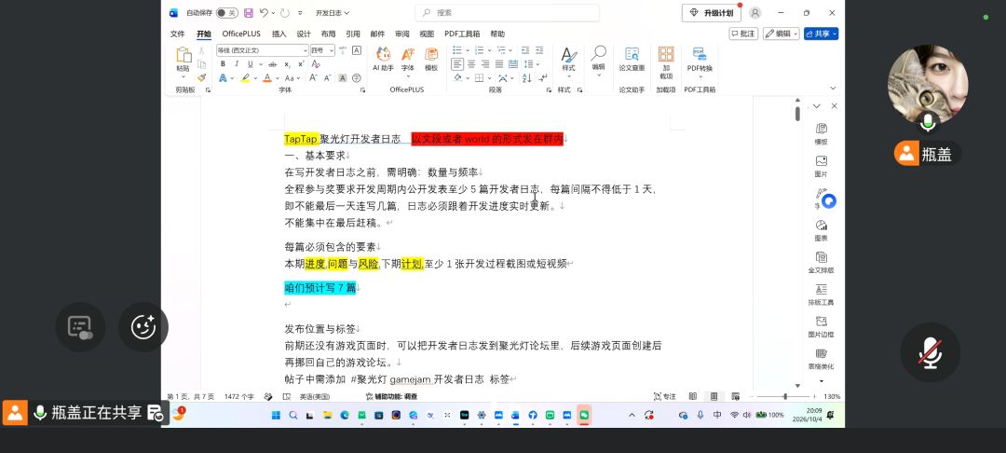Open the change case Aa dropdown

(292, 78)
